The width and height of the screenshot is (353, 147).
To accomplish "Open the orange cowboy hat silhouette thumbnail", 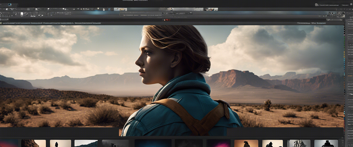I will pyautogui.click(x=246, y=143).
